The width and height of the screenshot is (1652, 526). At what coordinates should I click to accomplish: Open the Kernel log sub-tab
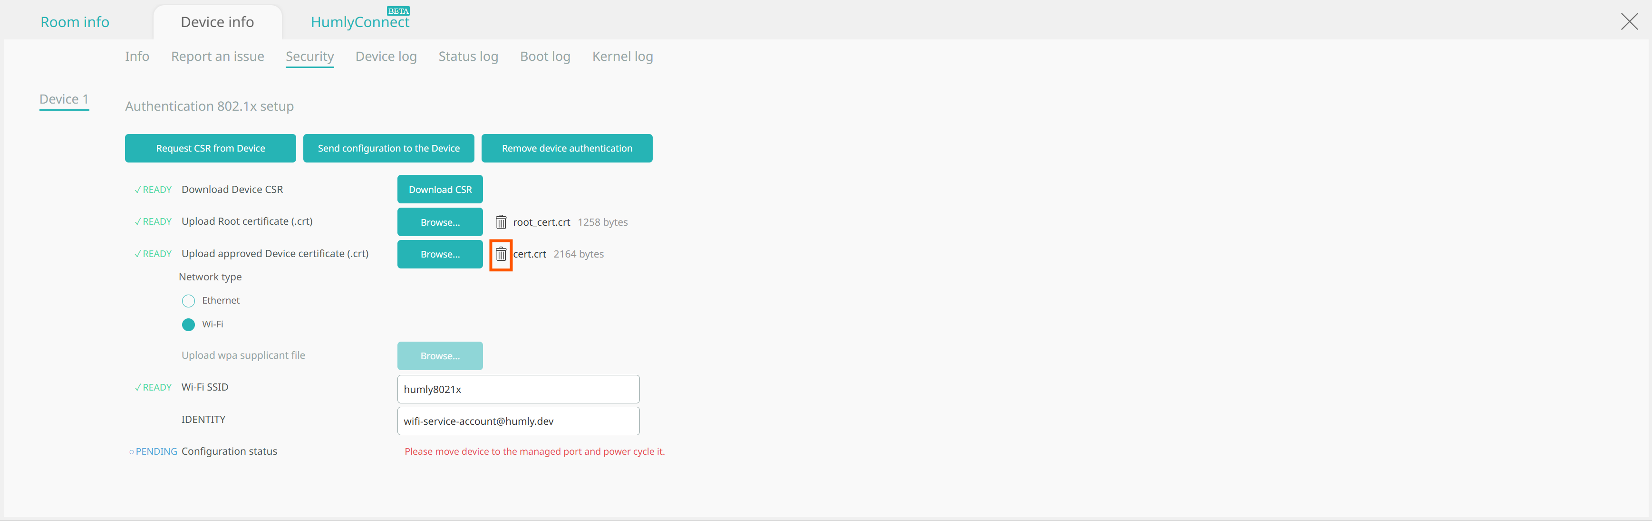click(x=622, y=57)
